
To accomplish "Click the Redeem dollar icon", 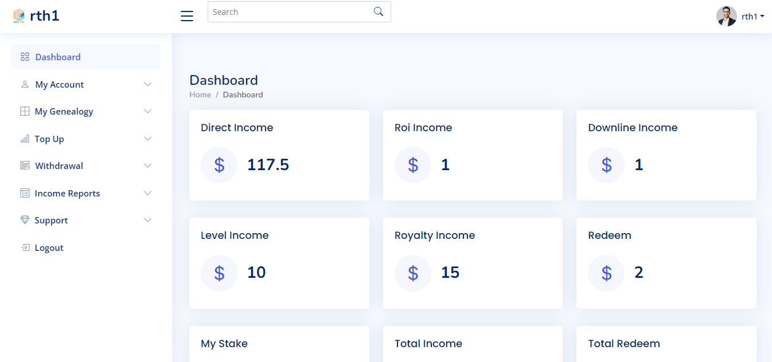I will 606,273.
